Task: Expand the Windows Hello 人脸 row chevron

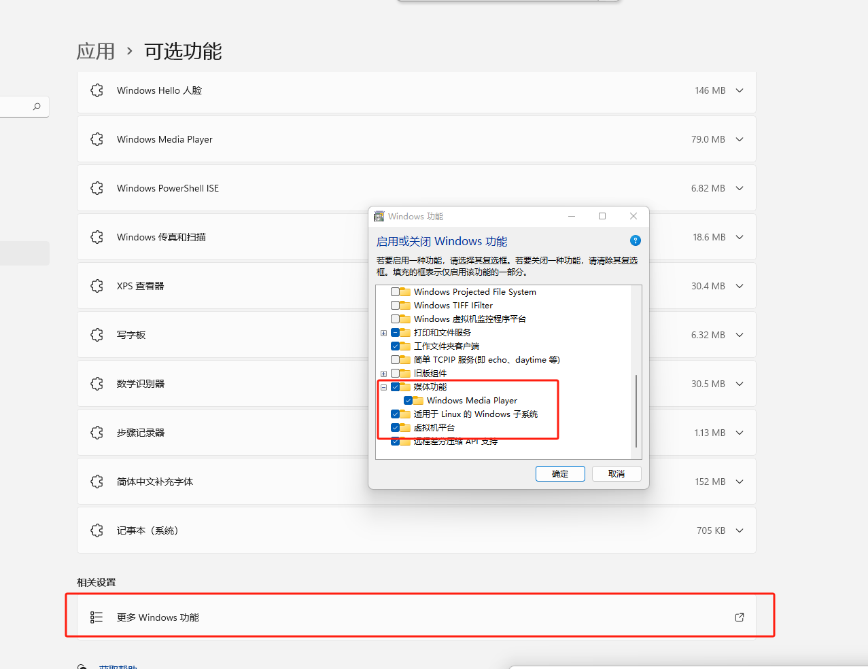Action: pyautogui.click(x=740, y=90)
